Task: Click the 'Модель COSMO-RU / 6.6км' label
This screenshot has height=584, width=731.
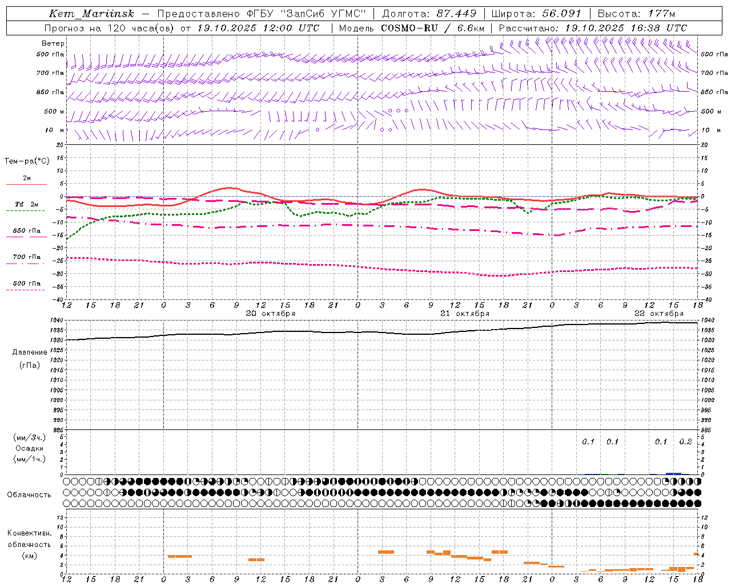Action: 412,28
